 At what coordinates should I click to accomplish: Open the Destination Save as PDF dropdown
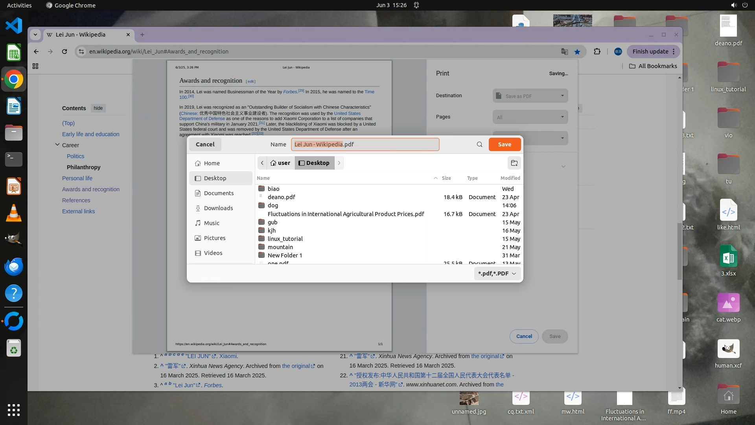pos(530,96)
